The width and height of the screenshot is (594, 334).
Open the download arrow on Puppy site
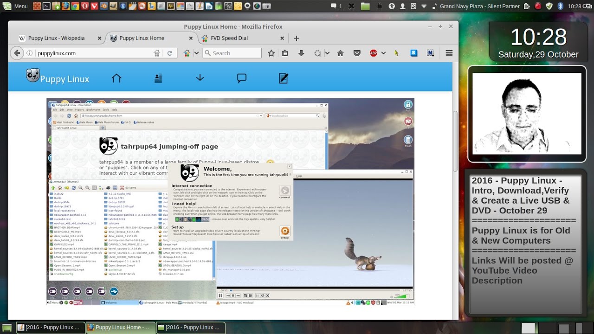(x=200, y=77)
